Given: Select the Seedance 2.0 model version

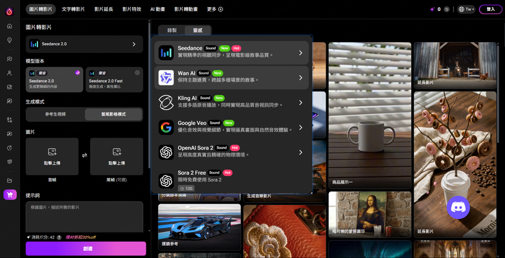Looking at the screenshot, I should (54, 80).
